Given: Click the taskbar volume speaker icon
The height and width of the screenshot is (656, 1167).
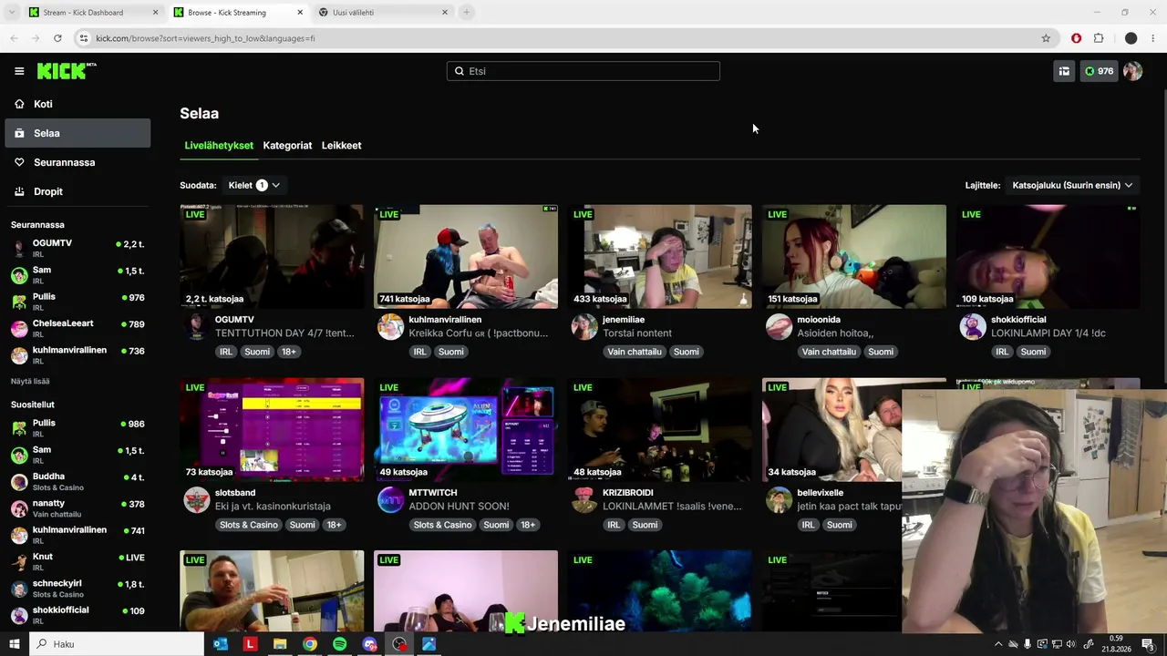Looking at the screenshot, I should pos(1070,644).
